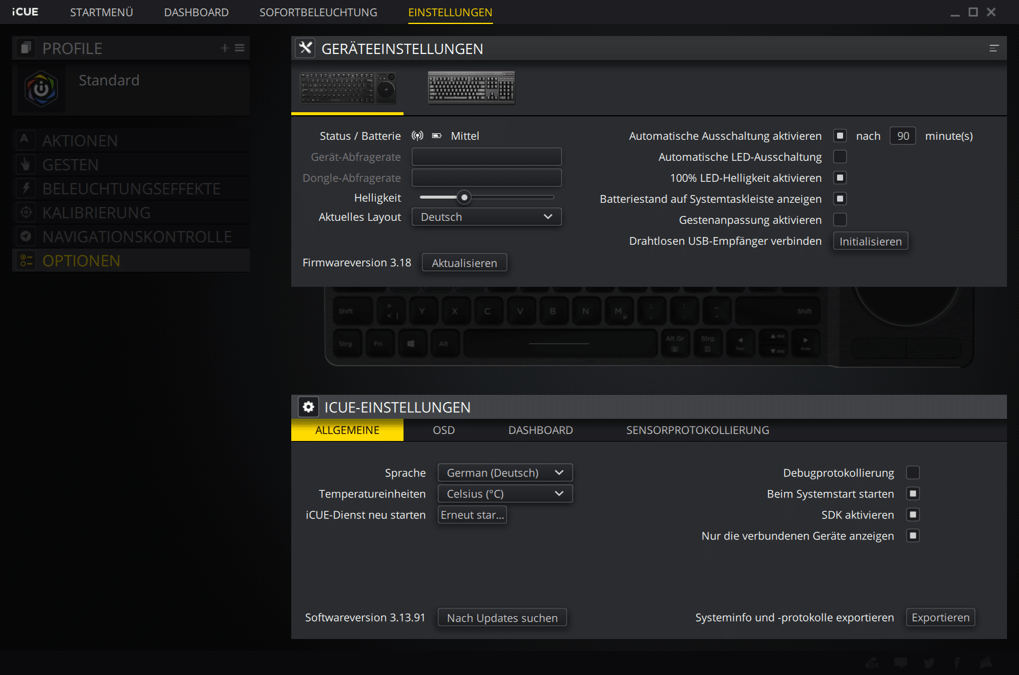Image resolution: width=1019 pixels, height=675 pixels.
Task: Open the profile list hamburger menu
Action: (x=240, y=48)
